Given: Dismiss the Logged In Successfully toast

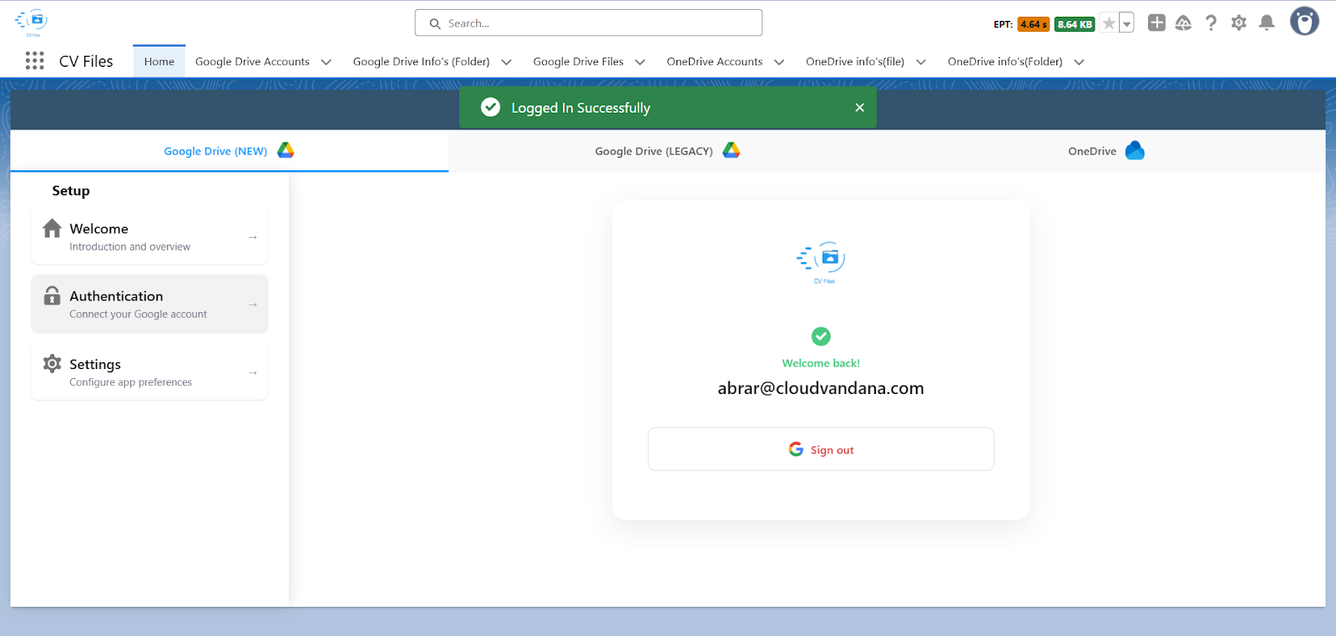Looking at the screenshot, I should point(859,108).
